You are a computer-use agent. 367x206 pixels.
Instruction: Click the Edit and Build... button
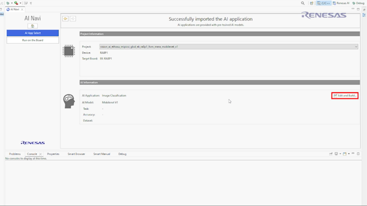tap(345, 96)
